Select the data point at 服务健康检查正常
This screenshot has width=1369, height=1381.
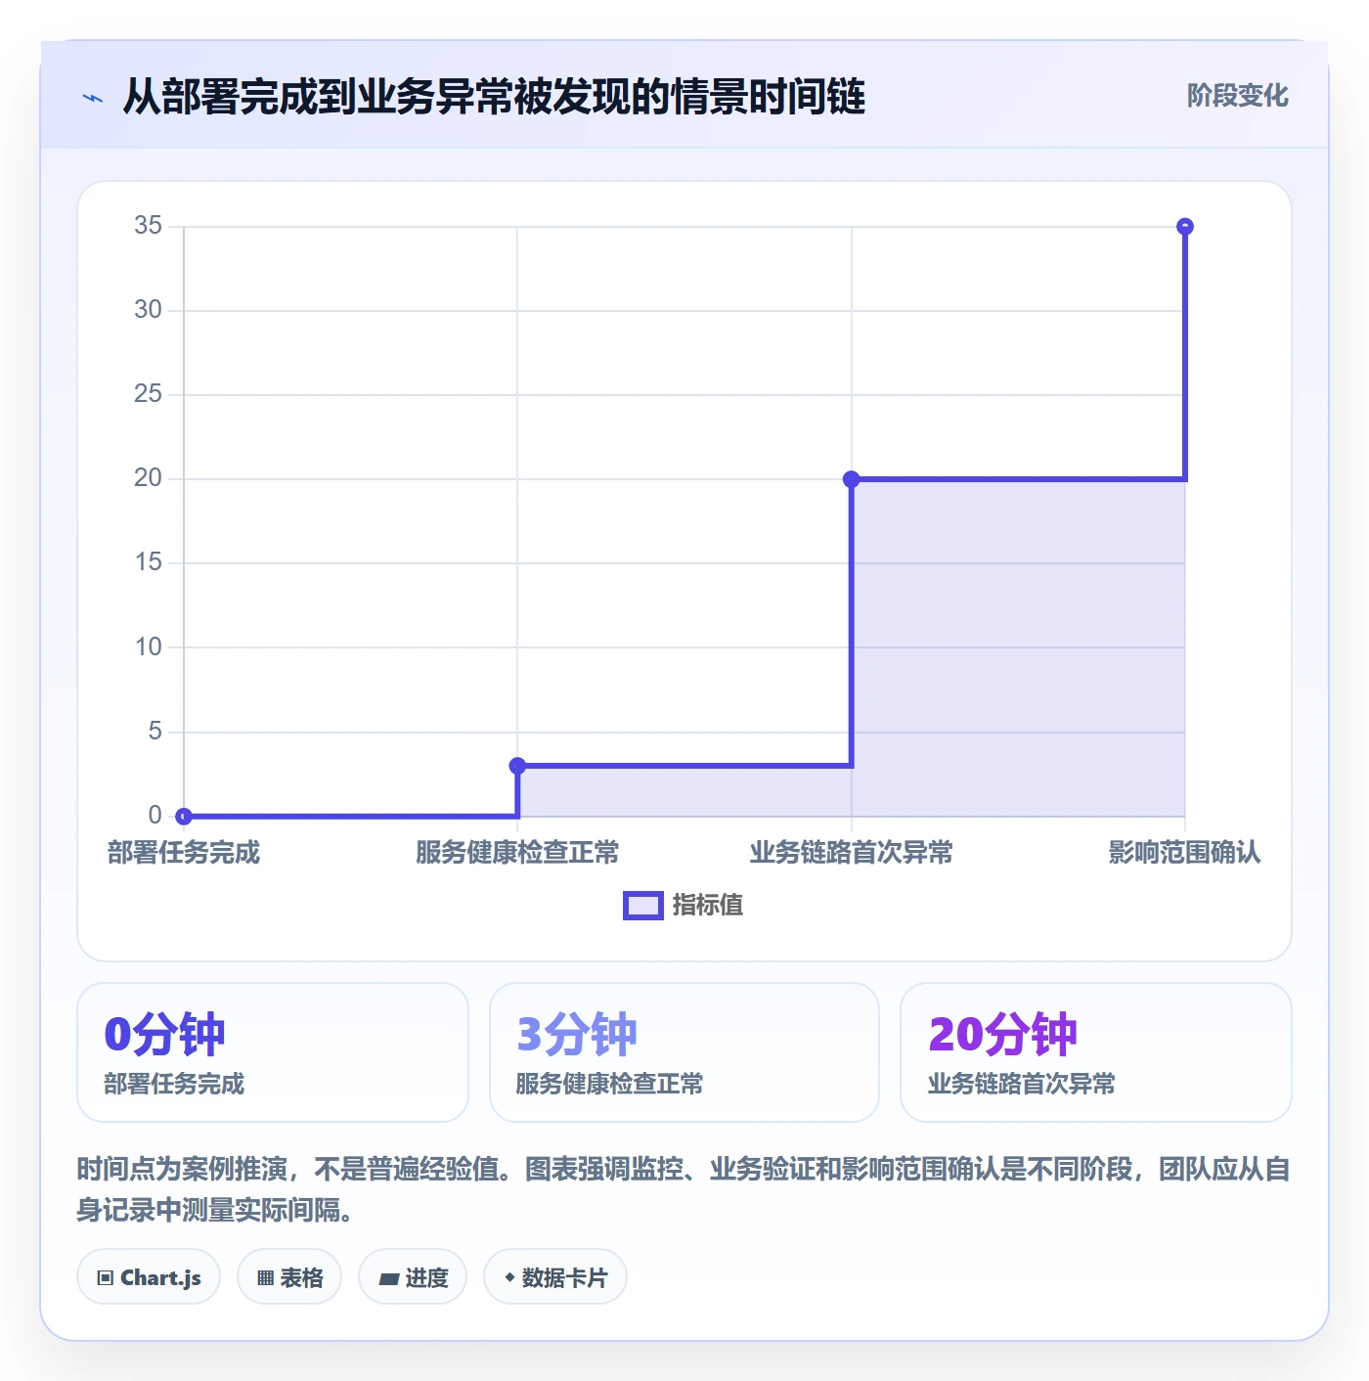coord(517,766)
